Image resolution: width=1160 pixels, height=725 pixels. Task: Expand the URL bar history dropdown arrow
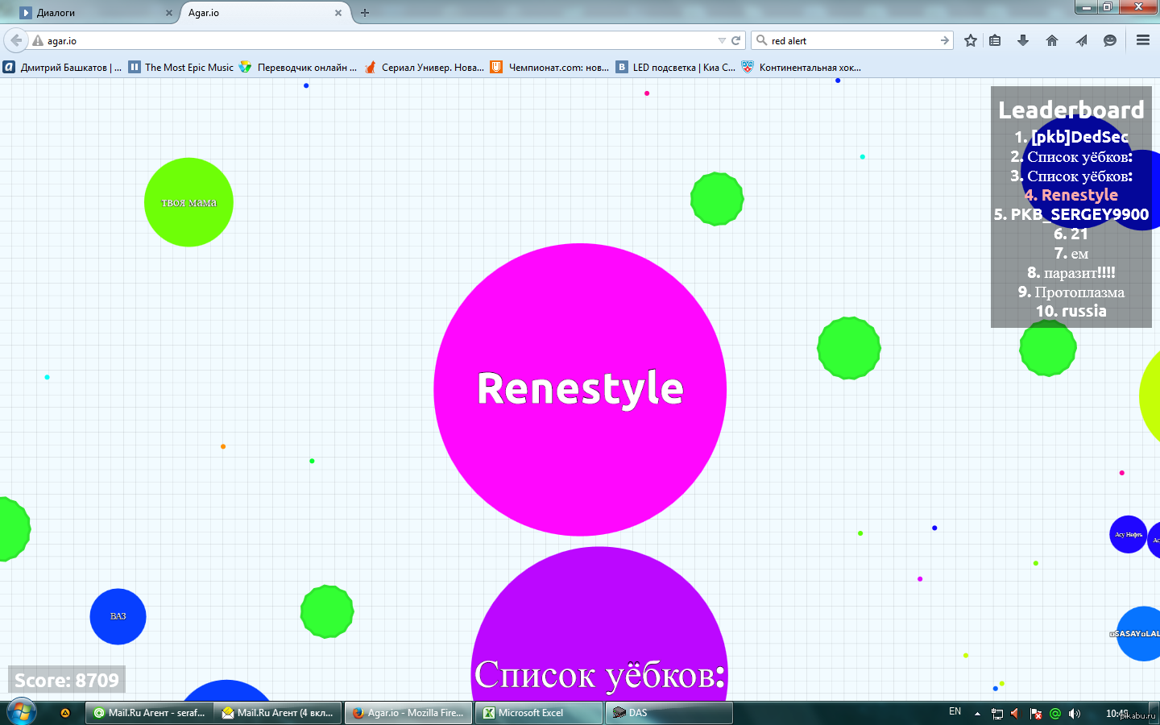[722, 40]
